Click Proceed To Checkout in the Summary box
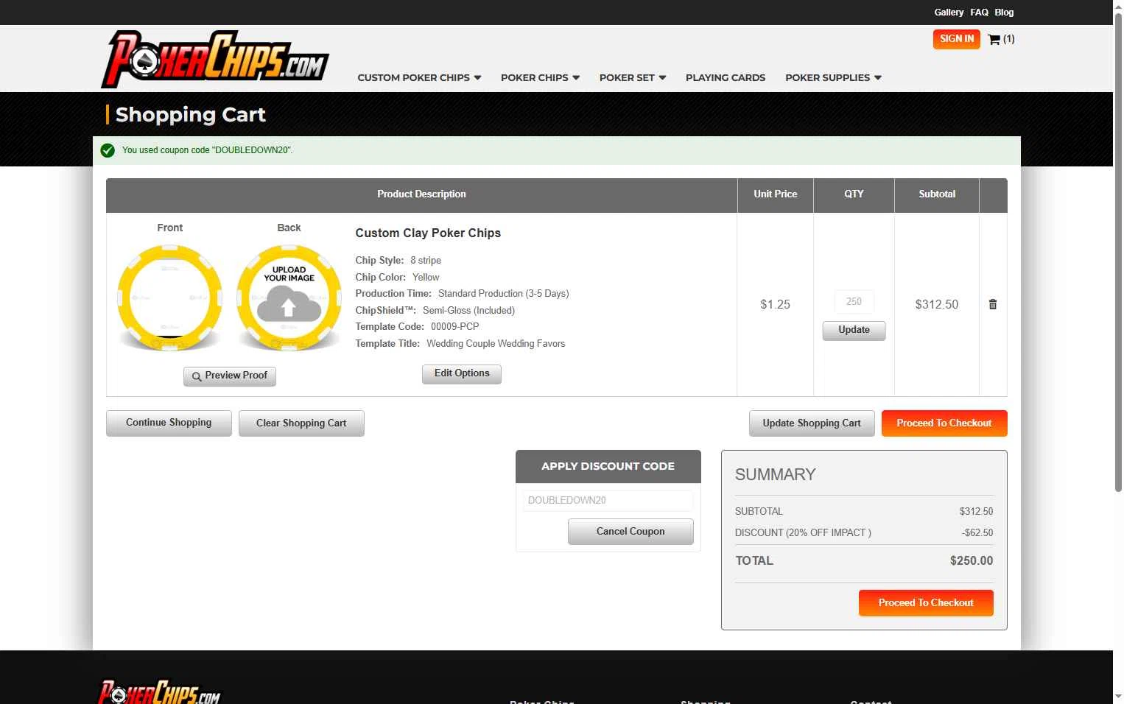This screenshot has height=704, width=1124. tap(926, 603)
